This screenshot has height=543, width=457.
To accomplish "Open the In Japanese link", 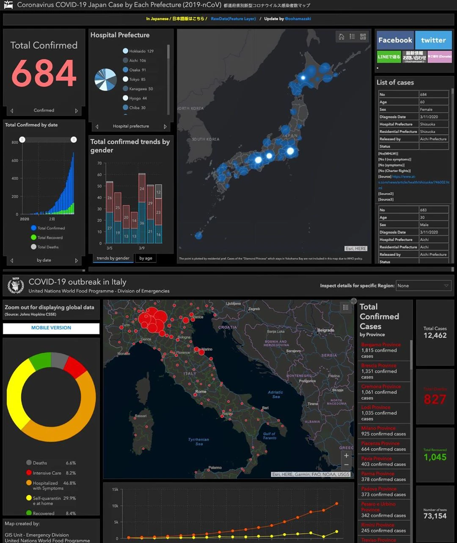I will pyautogui.click(x=176, y=19).
